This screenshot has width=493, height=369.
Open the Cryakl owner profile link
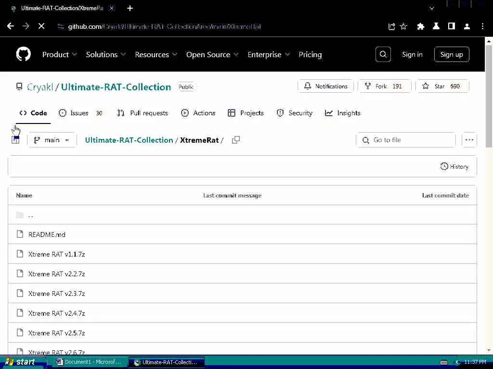(x=40, y=87)
